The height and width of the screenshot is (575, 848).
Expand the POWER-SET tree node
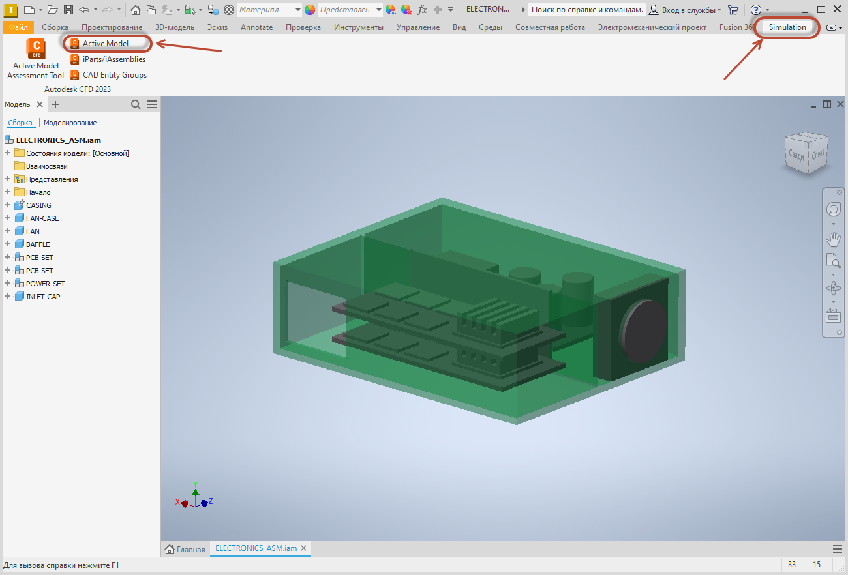pyautogui.click(x=8, y=284)
